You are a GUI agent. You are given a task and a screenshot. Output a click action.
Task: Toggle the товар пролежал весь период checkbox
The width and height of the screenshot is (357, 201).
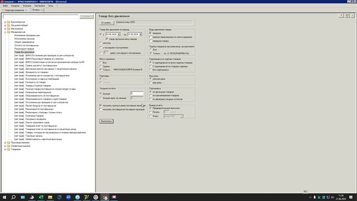coord(107,39)
